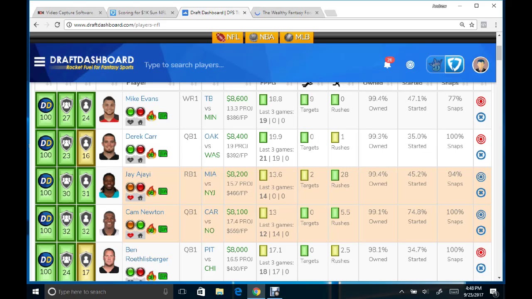Open Ben Roethlisberger player link
532x299 pixels.
pos(147,255)
